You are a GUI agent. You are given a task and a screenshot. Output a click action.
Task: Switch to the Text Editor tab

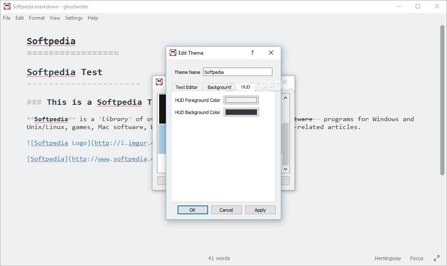pyautogui.click(x=187, y=87)
